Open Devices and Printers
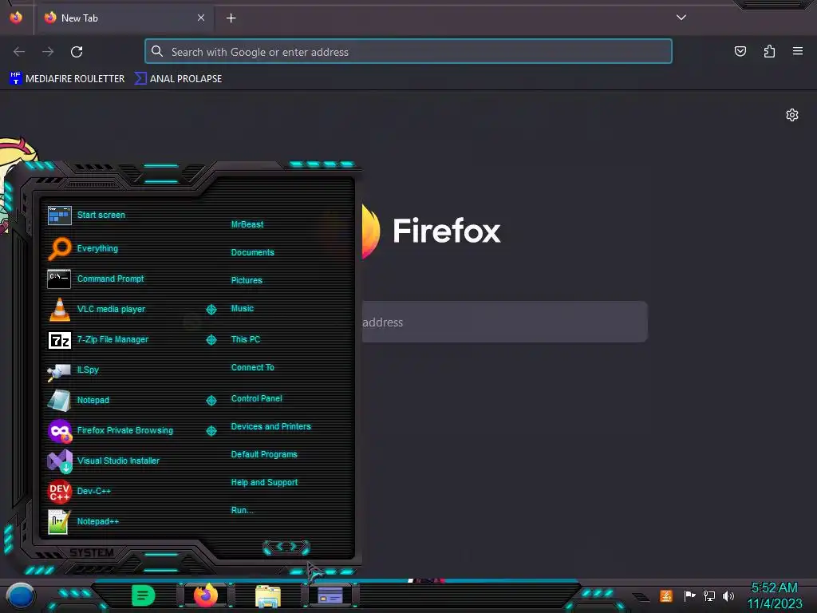The width and height of the screenshot is (817, 613). (x=270, y=426)
